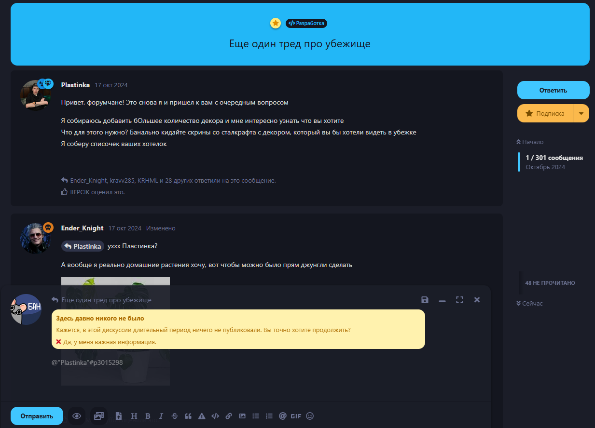The width and height of the screenshot is (595, 428).
Task: Insert an image
Action: point(242,416)
